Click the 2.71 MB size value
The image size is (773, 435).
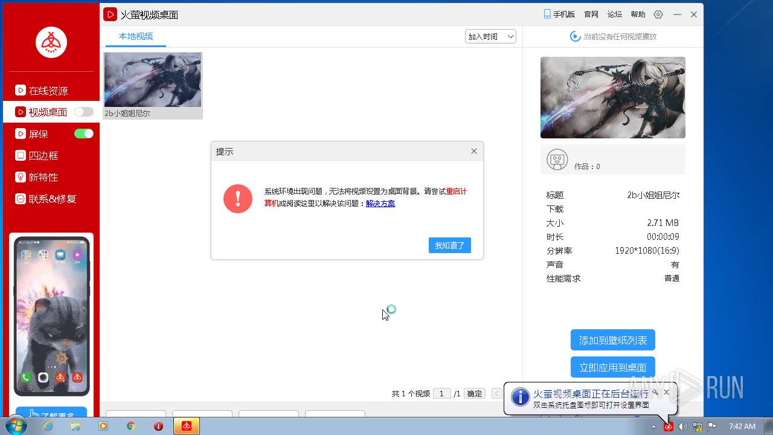(663, 223)
